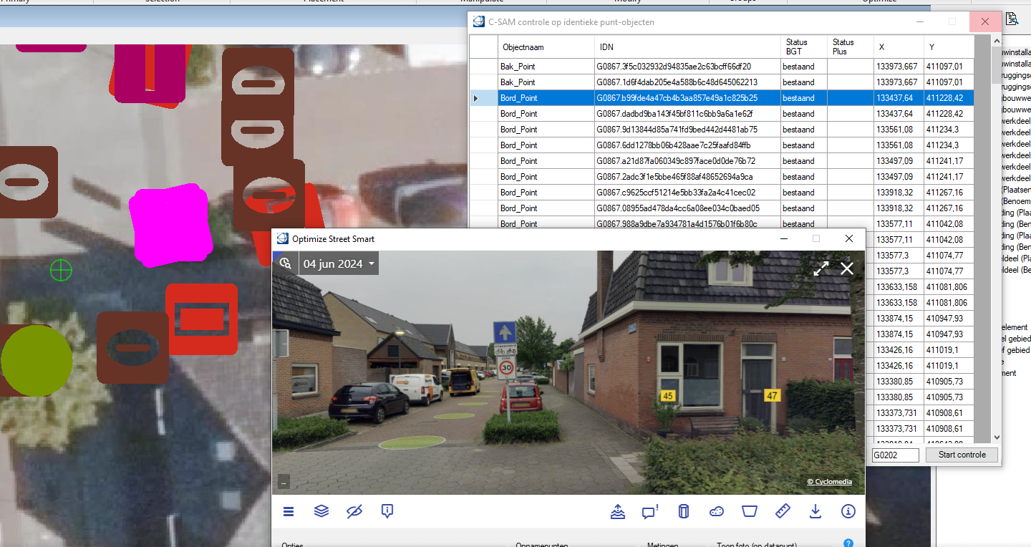Open the 04 jun 2024 date dropdown
Viewport: 1031px width, 547px height.
tap(337, 263)
